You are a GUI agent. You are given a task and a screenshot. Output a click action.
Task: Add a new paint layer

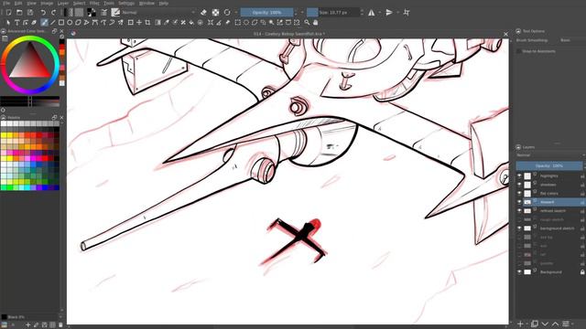tap(520, 324)
